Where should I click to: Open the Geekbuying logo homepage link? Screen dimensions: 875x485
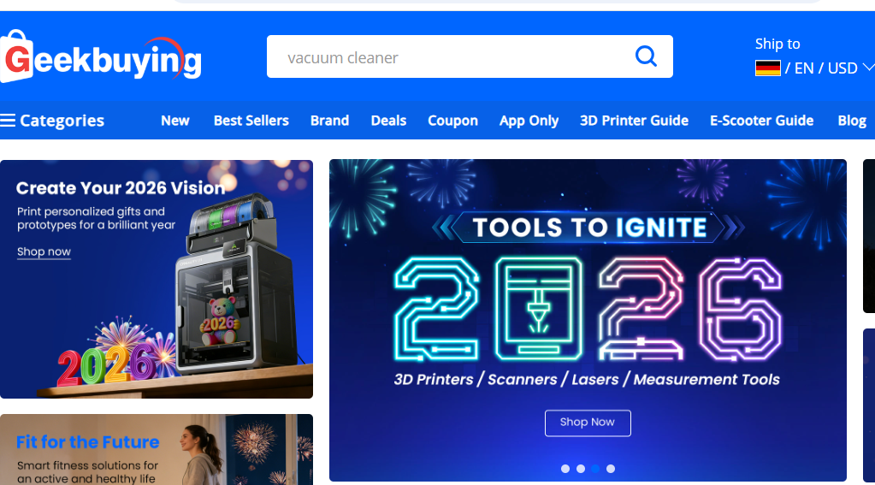[101, 56]
